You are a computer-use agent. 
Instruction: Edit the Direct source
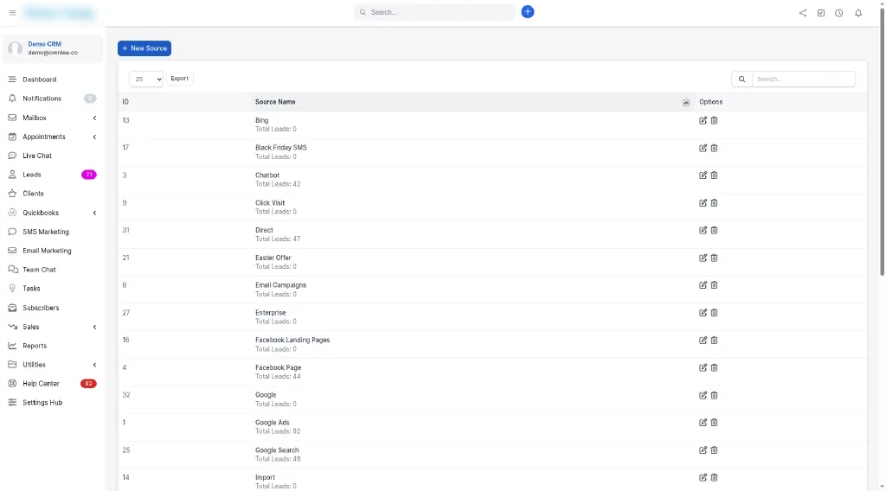pos(703,230)
